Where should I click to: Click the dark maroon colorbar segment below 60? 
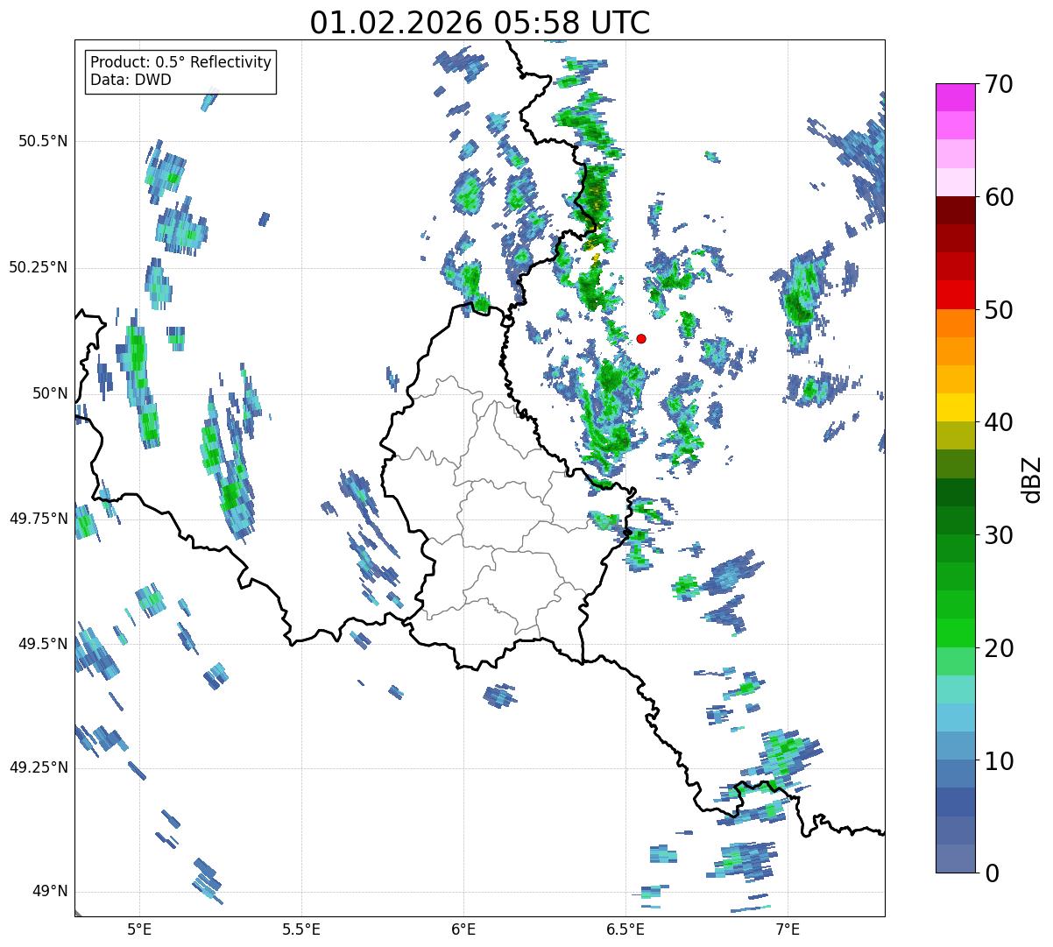click(955, 210)
